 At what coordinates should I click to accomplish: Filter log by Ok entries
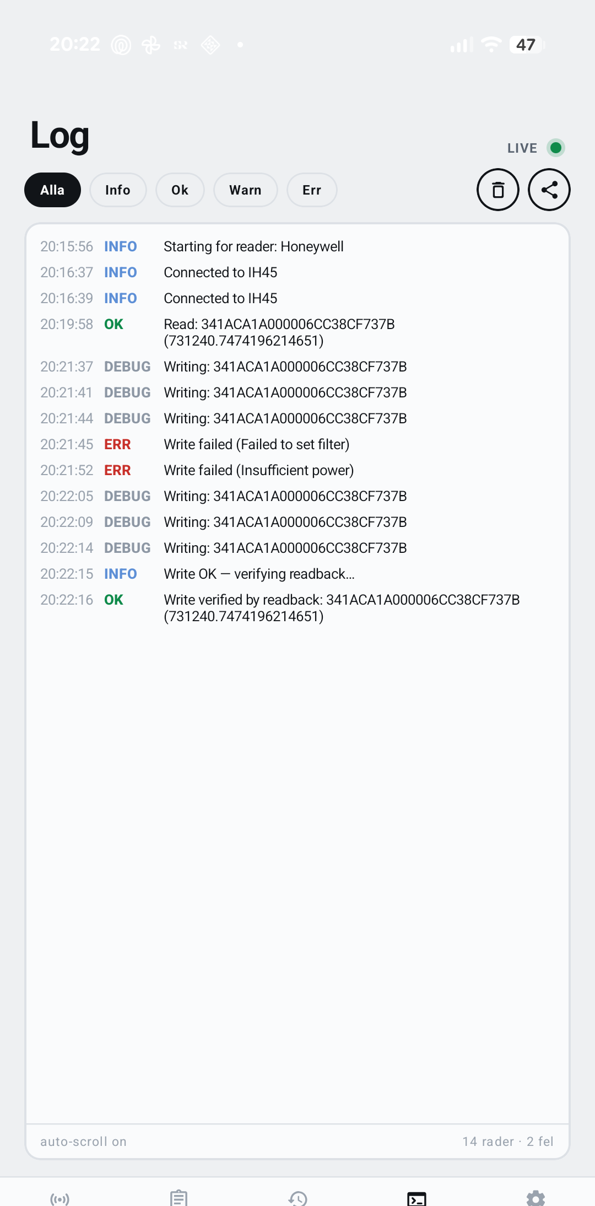[x=180, y=190]
